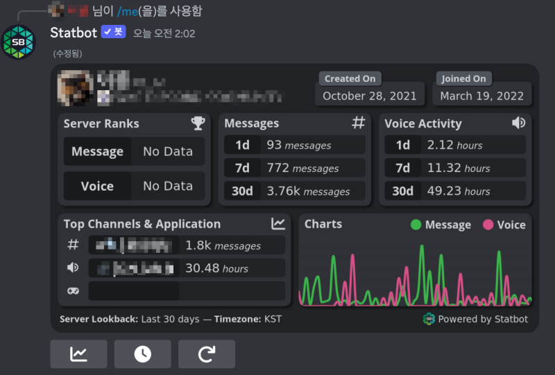Screen dimensions: 555x375
Task: Click the Server Lookback Last 30 days text
Action: [x=130, y=319]
